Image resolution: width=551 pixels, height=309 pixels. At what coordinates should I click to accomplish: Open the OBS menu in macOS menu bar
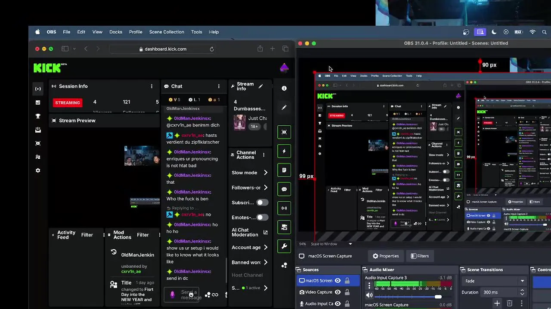tap(51, 32)
